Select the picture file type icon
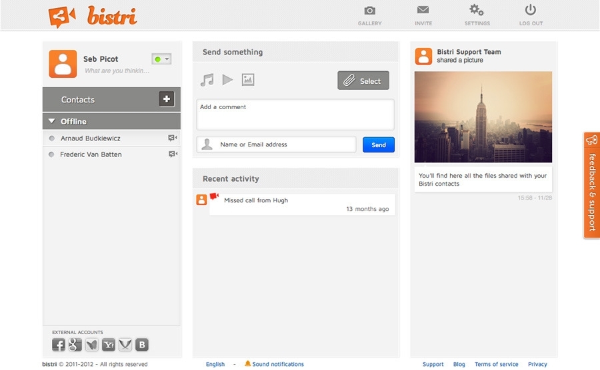The height and width of the screenshot is (370, 600). (x=248, y=79)
